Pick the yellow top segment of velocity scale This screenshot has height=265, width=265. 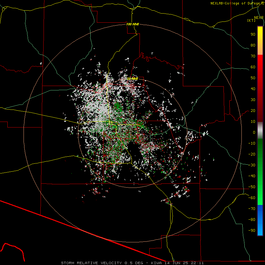coord(260,41)
